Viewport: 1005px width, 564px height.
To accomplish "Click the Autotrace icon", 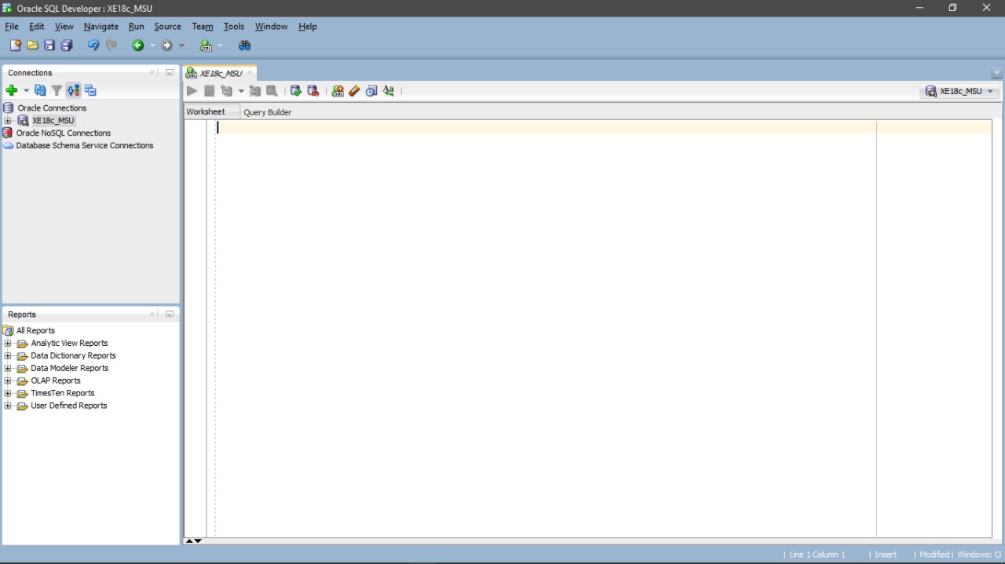I will pyautogui.click(x=254, y=91).
